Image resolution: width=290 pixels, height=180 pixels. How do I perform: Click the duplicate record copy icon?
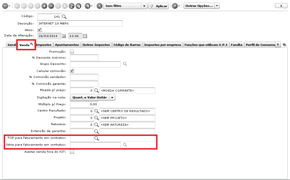[x=78, y=6]
